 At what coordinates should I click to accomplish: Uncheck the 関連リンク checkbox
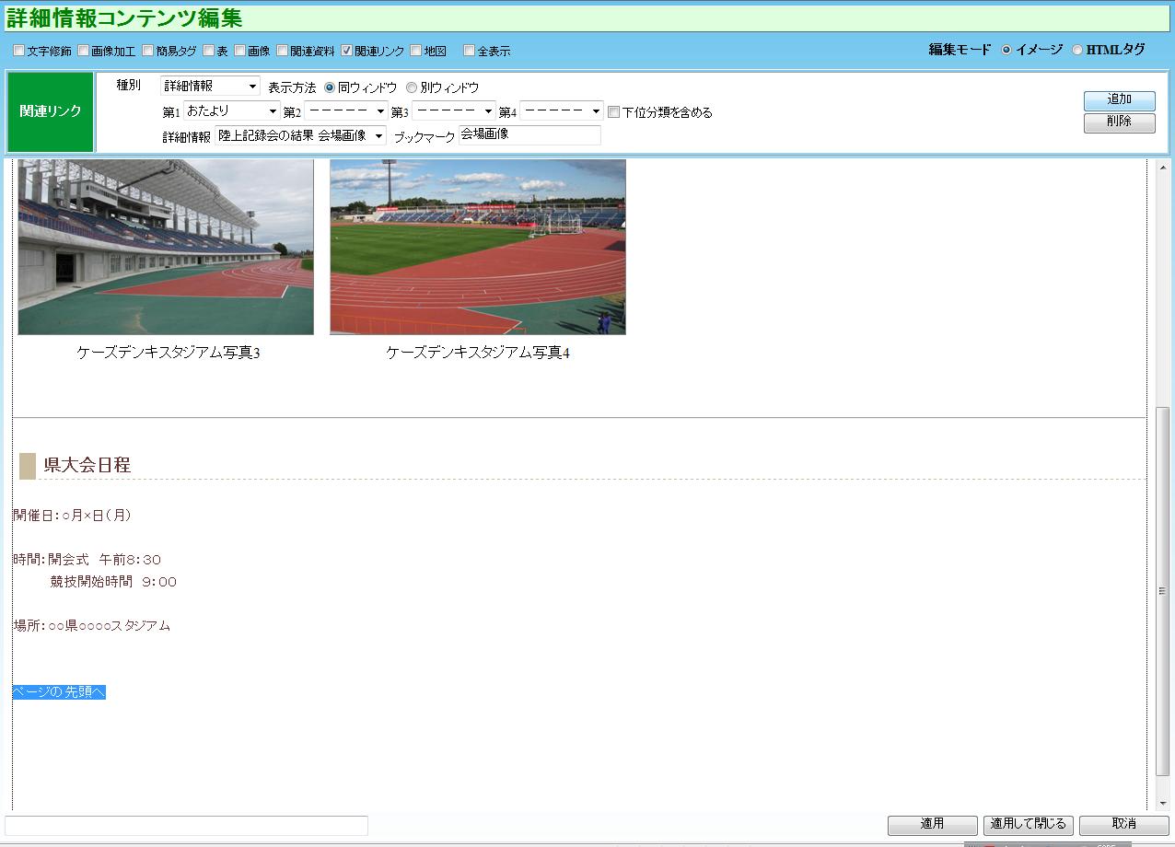click(347, 51)
